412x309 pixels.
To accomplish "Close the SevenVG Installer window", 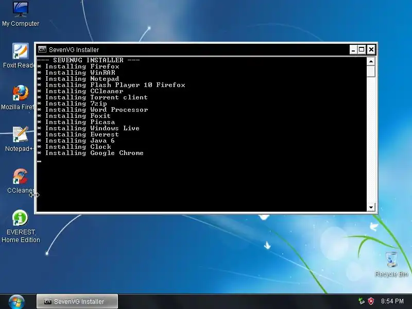I will 371,49.
